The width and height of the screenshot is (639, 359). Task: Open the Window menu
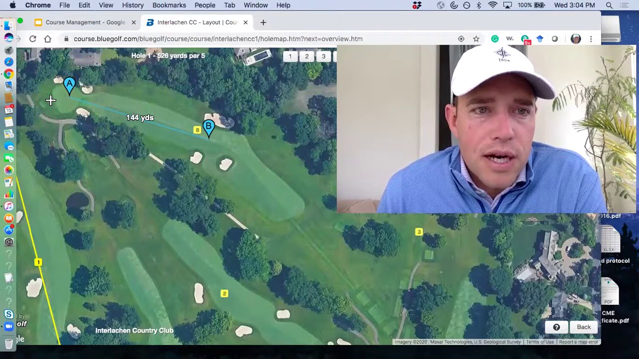[256, 5]
